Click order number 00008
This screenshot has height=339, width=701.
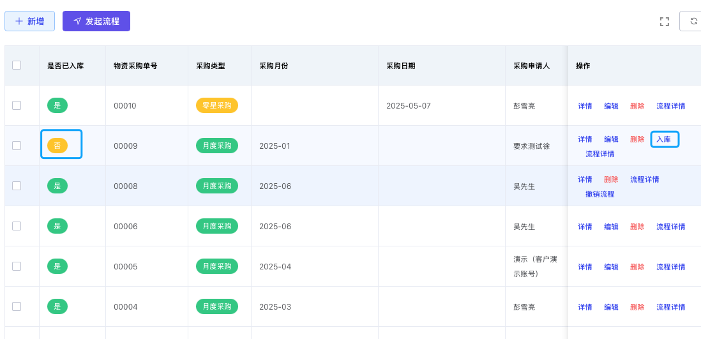(125, 186)
